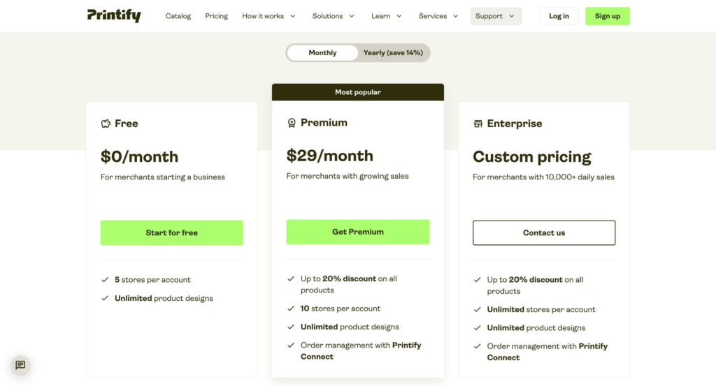Click the Premium plan badge icon

pos(292,123)
